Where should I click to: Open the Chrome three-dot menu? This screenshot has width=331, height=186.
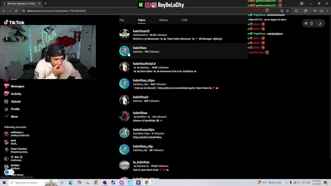coord(327,11)
